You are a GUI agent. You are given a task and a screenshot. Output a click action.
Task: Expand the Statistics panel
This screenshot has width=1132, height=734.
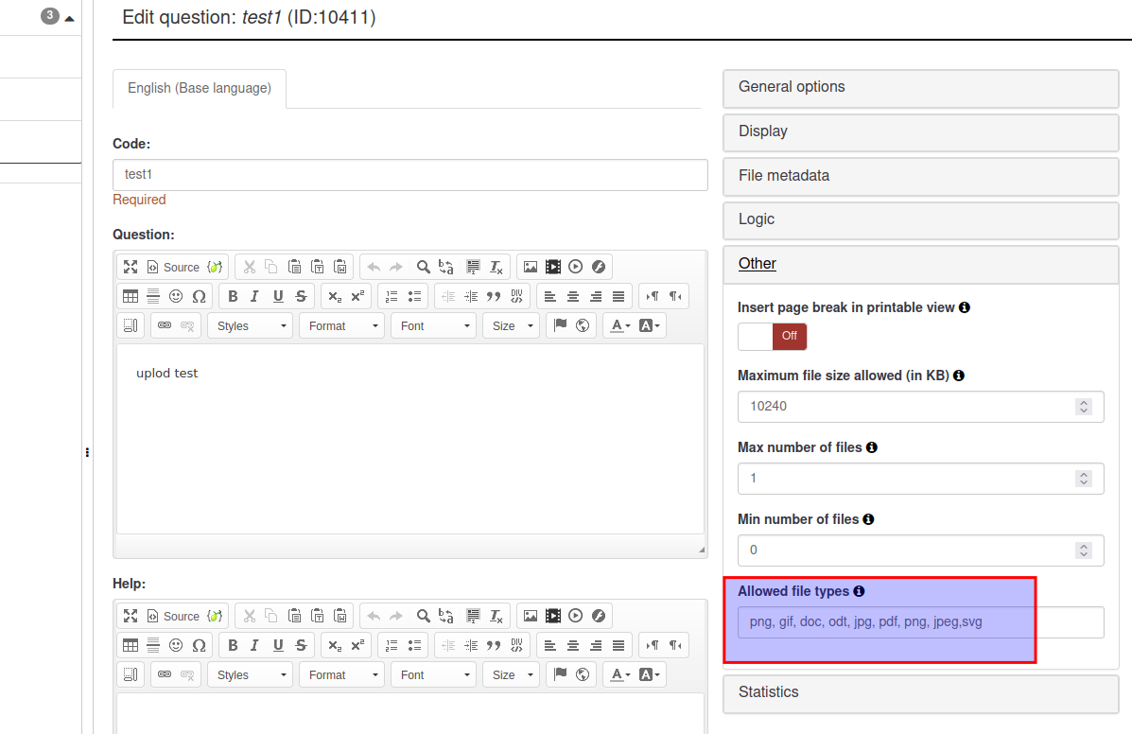pyautogui.click(x=920, y=692)
